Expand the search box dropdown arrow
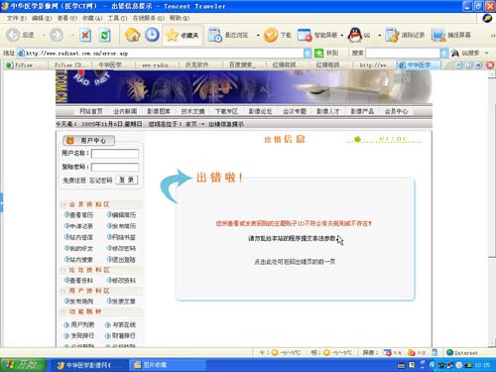 444,53
